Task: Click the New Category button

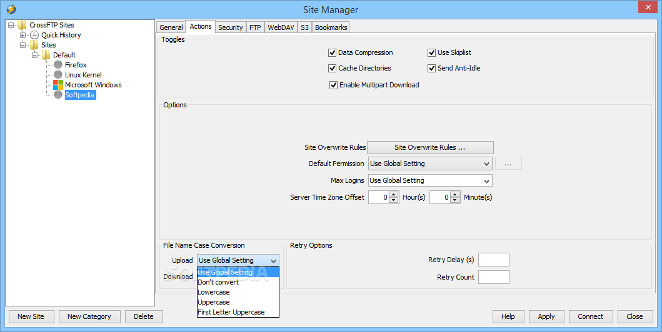Action: [x=89, y=317]
